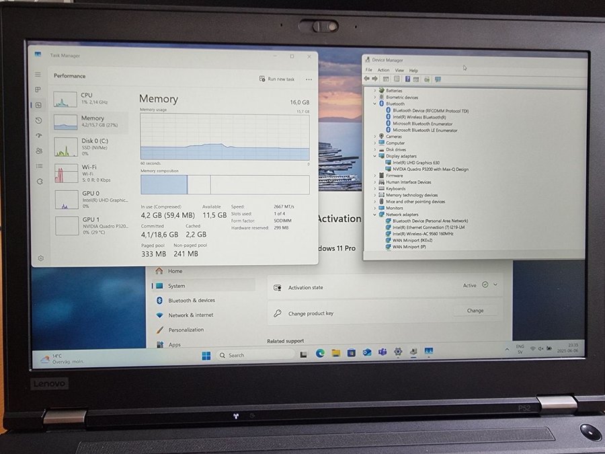Click Change button for product key
Viewport: 605px width, 454px height.
475,310
